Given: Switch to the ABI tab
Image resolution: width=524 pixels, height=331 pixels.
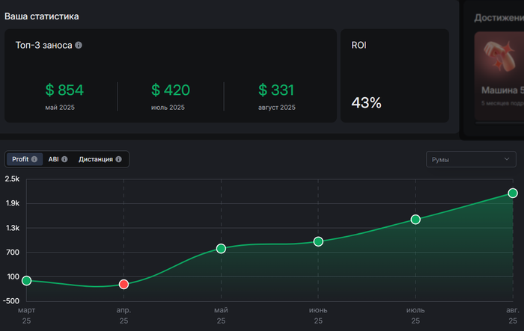Looking at the screenshot, I should [x=53, y=159].
